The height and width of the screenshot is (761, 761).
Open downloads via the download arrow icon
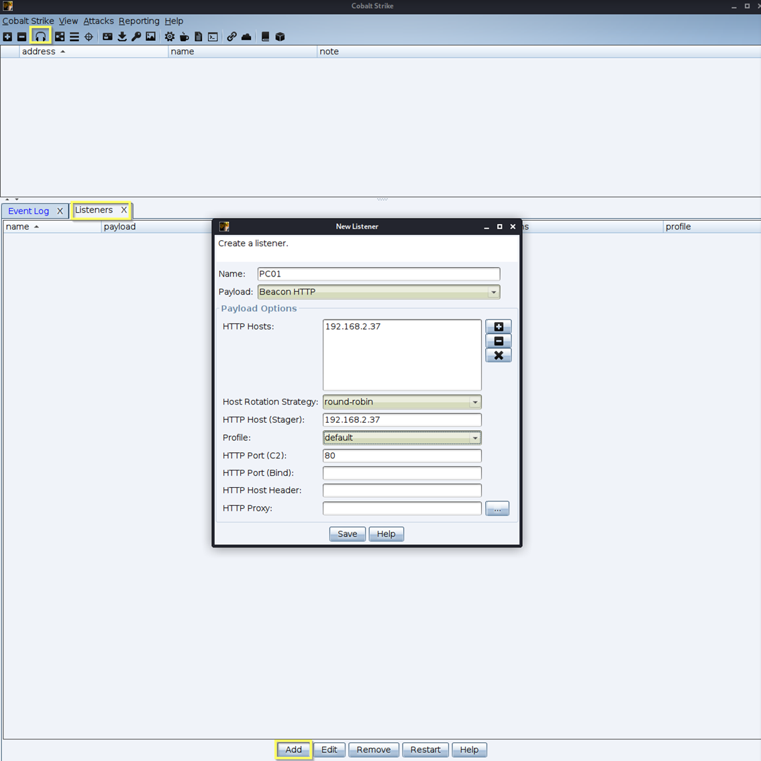pyautogui.click(x=122, y=37)
